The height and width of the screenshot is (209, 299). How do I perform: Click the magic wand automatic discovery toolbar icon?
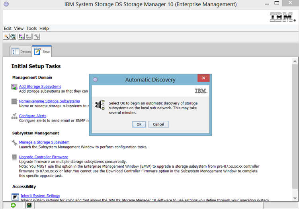click(6, 36)
